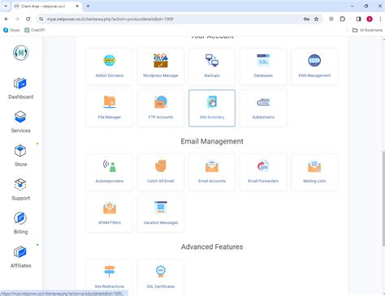Open Skype bookmark

click(x=11, y=30)
